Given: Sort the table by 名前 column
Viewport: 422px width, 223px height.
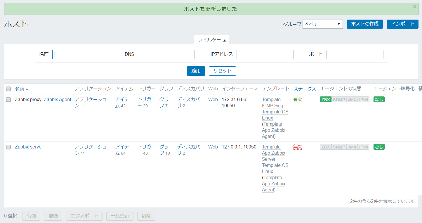Looking at the screenshot, I should tap(22, 89).
